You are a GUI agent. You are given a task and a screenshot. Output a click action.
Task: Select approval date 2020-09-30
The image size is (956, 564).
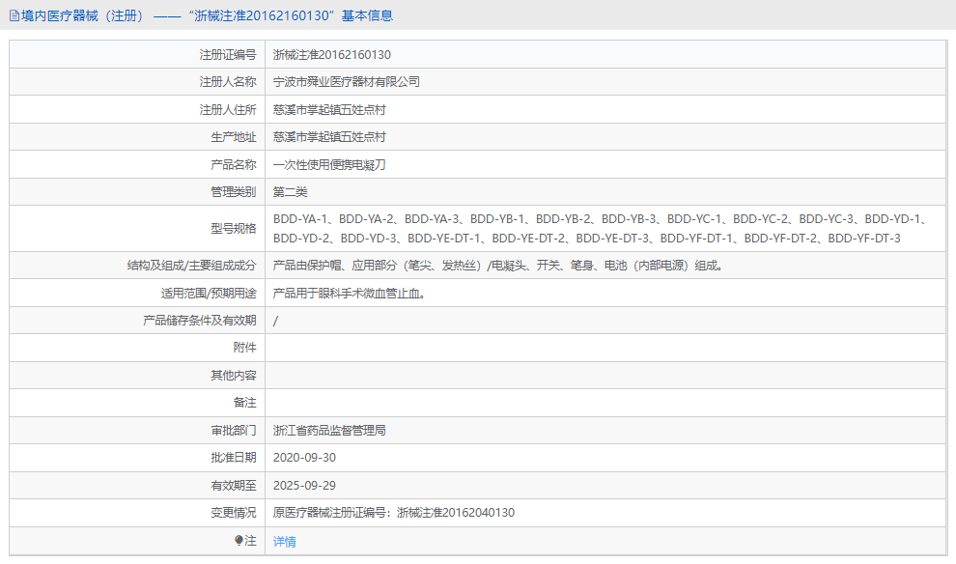304,458
